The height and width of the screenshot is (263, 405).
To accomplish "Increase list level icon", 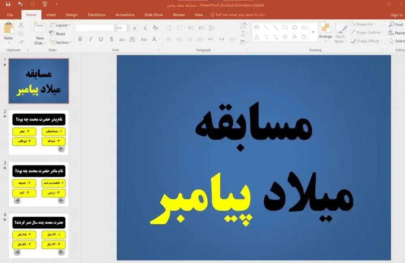I will click(201, 28).
